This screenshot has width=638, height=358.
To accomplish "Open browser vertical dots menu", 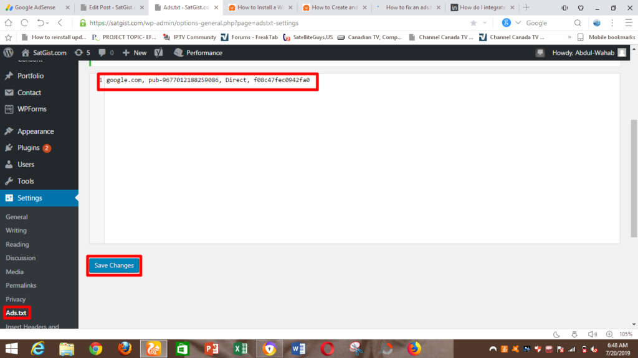I will point(612,23).
